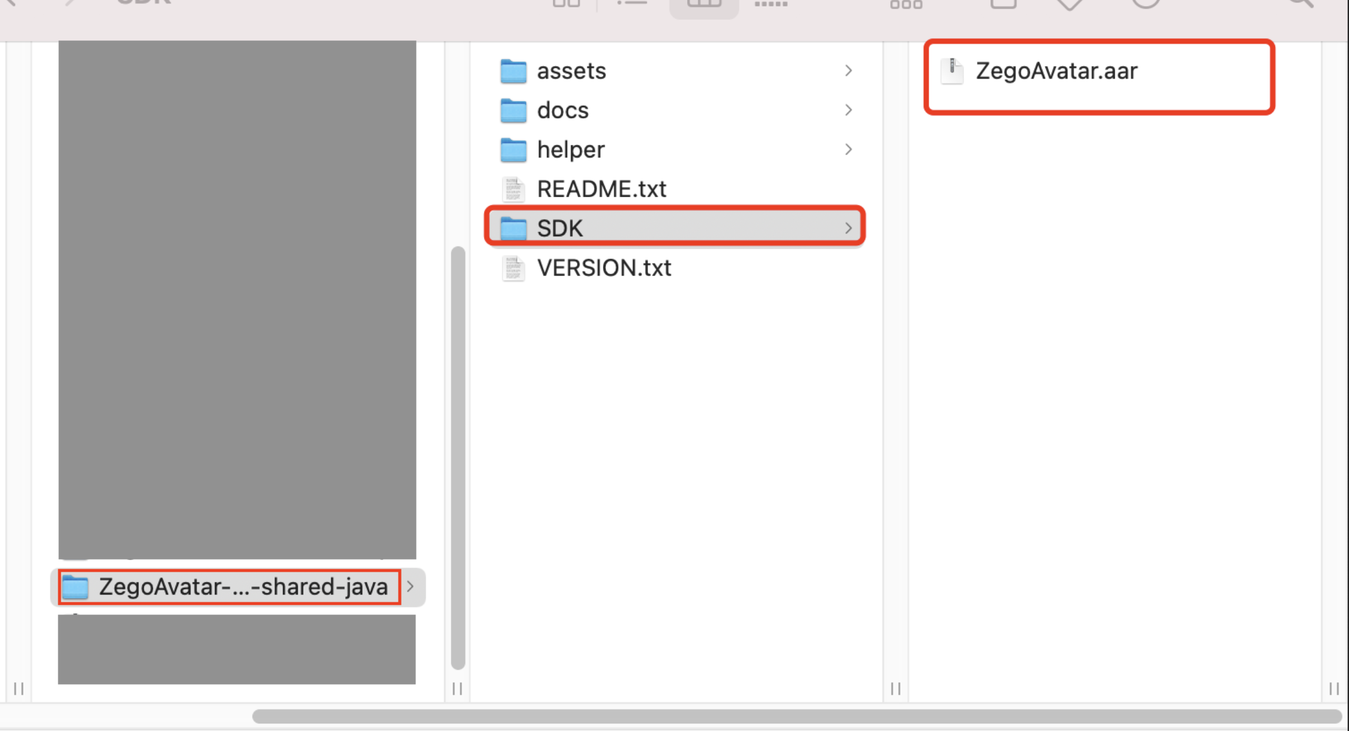The image size is (1349, 731).
Task: Click the horizontal scrollbar at window bottom
Action: point(797,716)
